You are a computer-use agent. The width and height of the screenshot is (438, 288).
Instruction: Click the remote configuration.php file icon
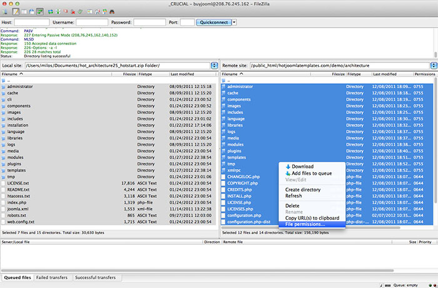(x=223, y=215)
